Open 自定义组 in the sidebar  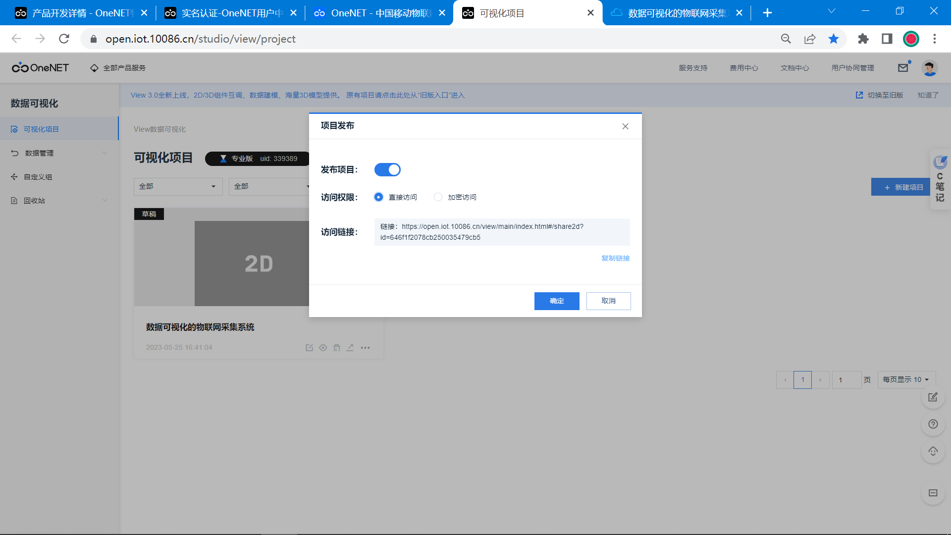point(39,177)
